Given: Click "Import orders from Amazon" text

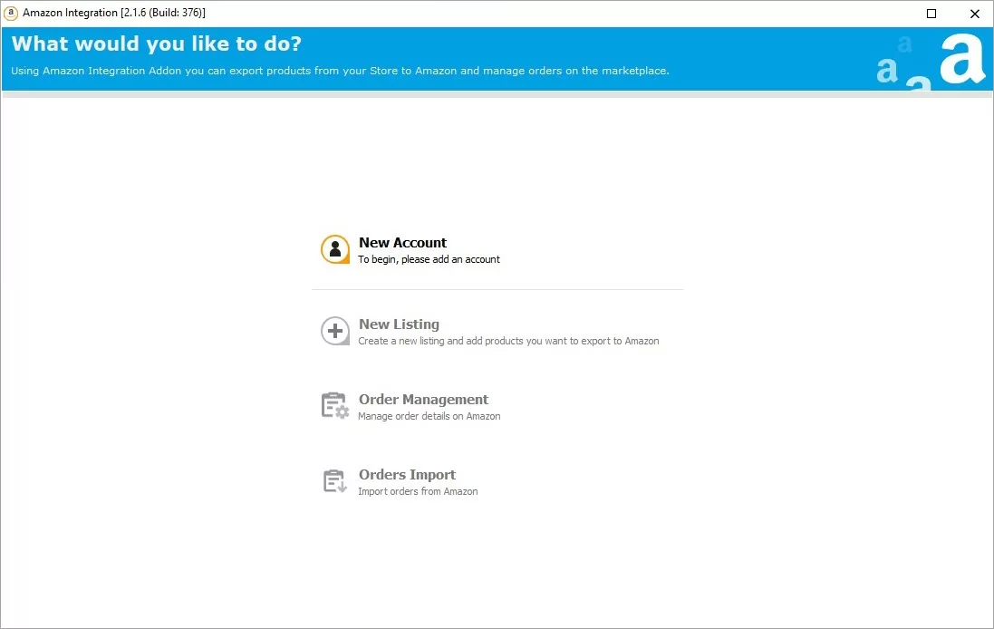Looking at the screenshot, I should 418,491.
